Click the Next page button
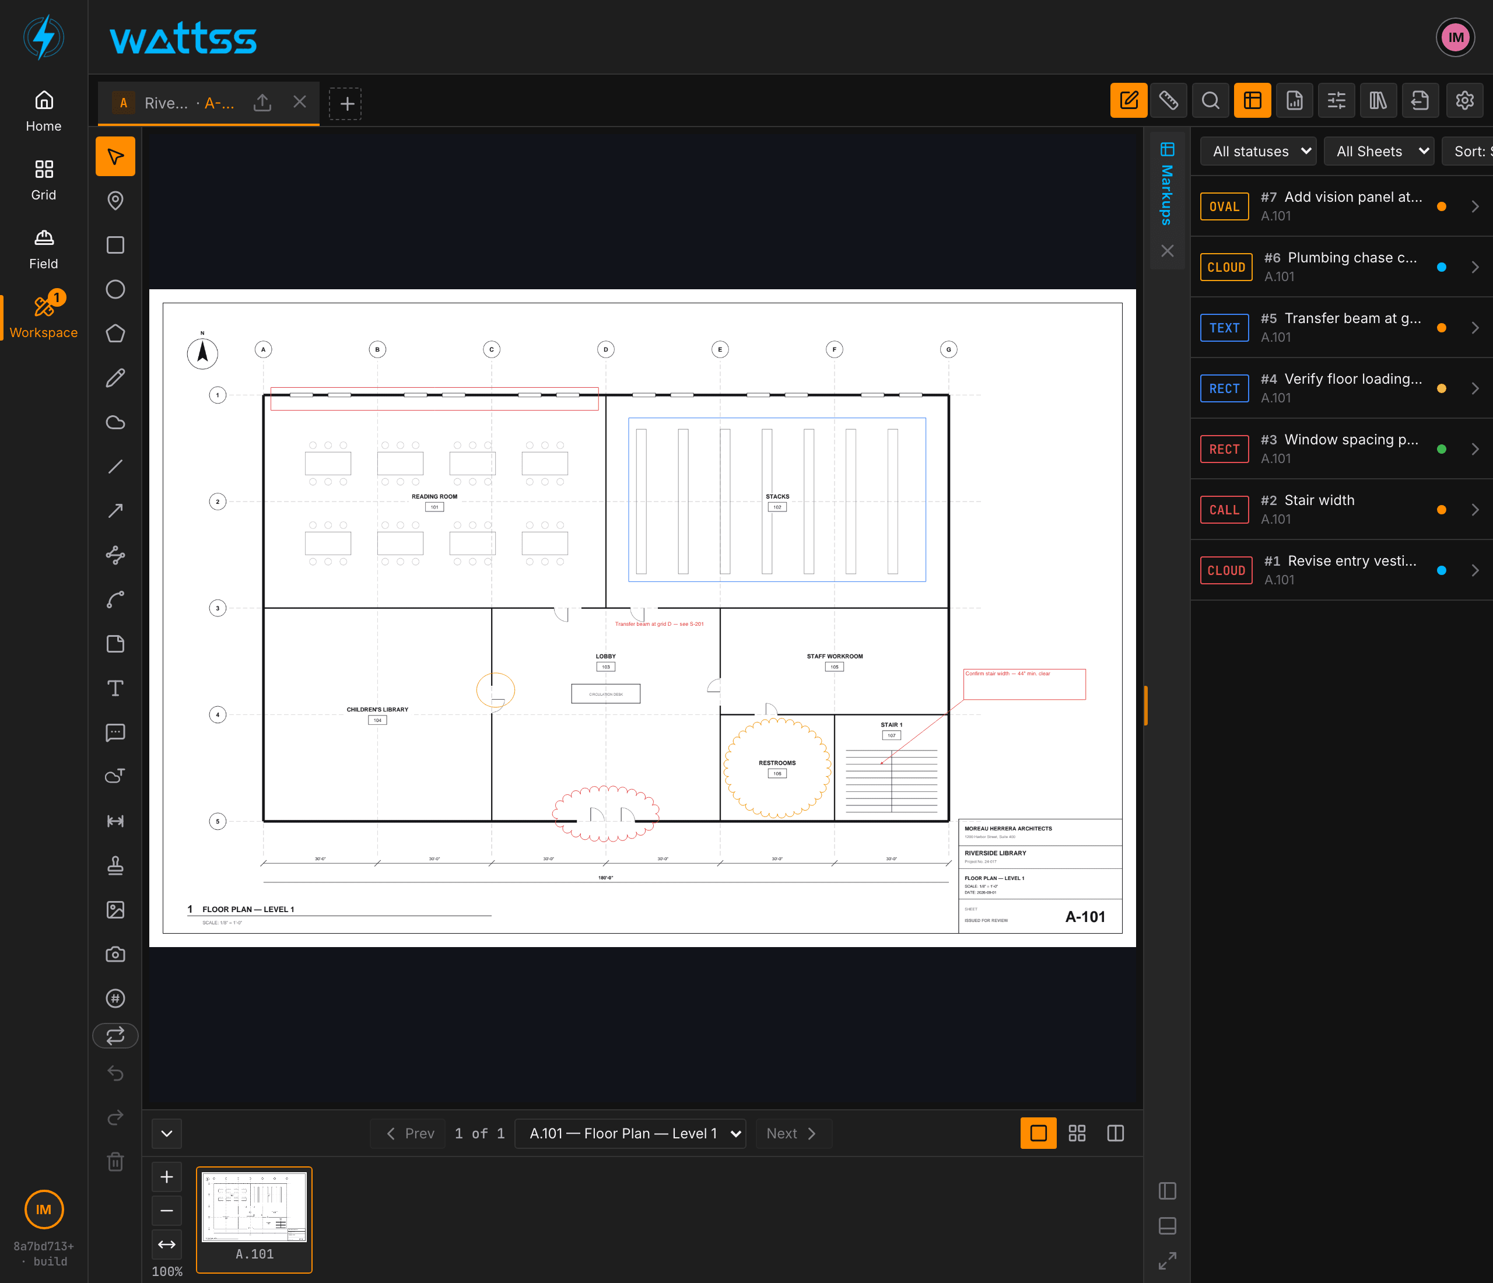This screenshot has width=1493, height=1283. pos(792,1133)
